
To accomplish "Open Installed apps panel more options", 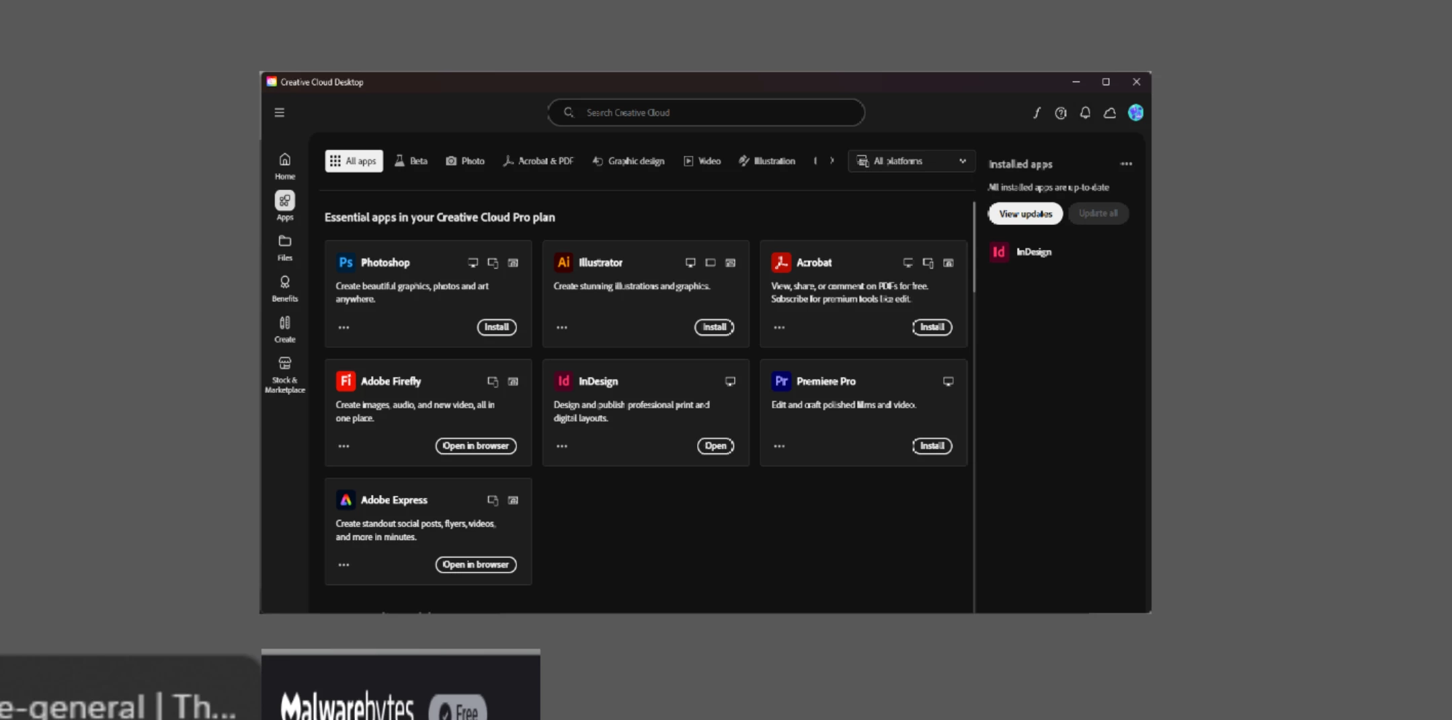I will click(1126, 164).
